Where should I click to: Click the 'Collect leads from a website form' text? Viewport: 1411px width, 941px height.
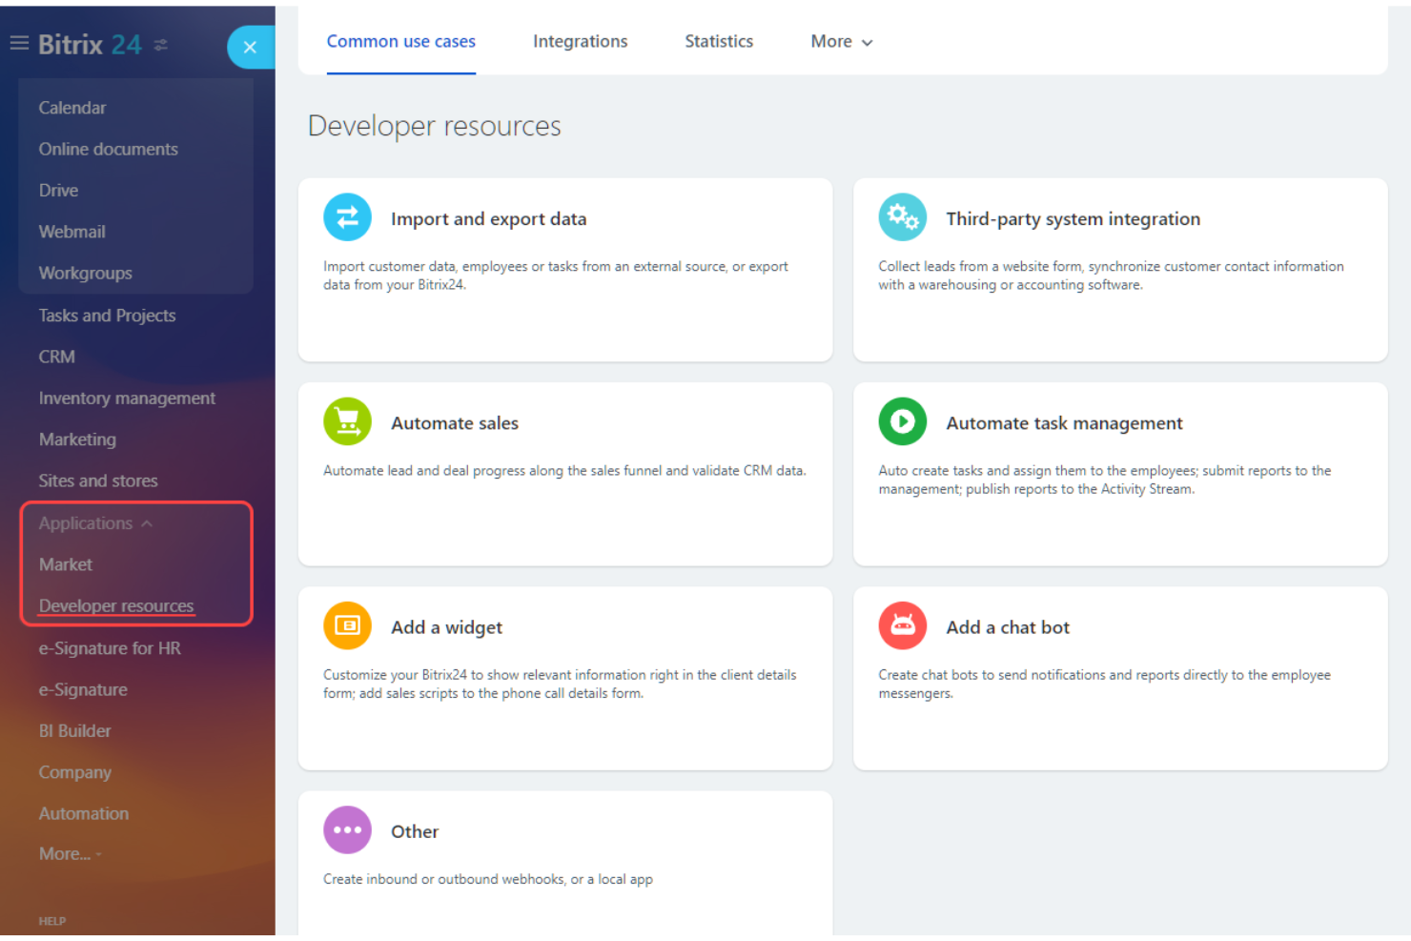pyautogui.click(x=1111, y=276)
